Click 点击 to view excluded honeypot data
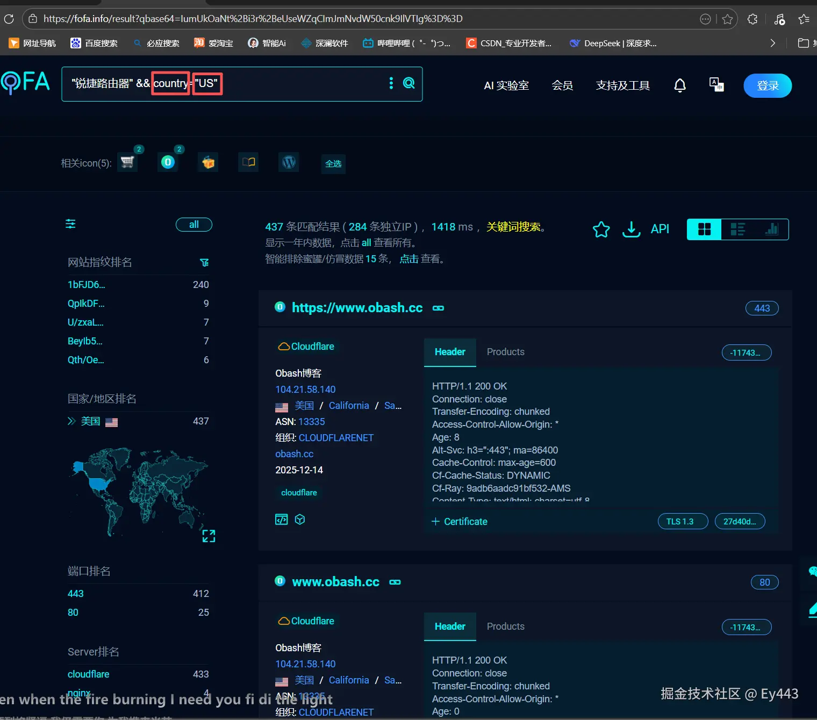817x720 pixels. pos(408,259)
